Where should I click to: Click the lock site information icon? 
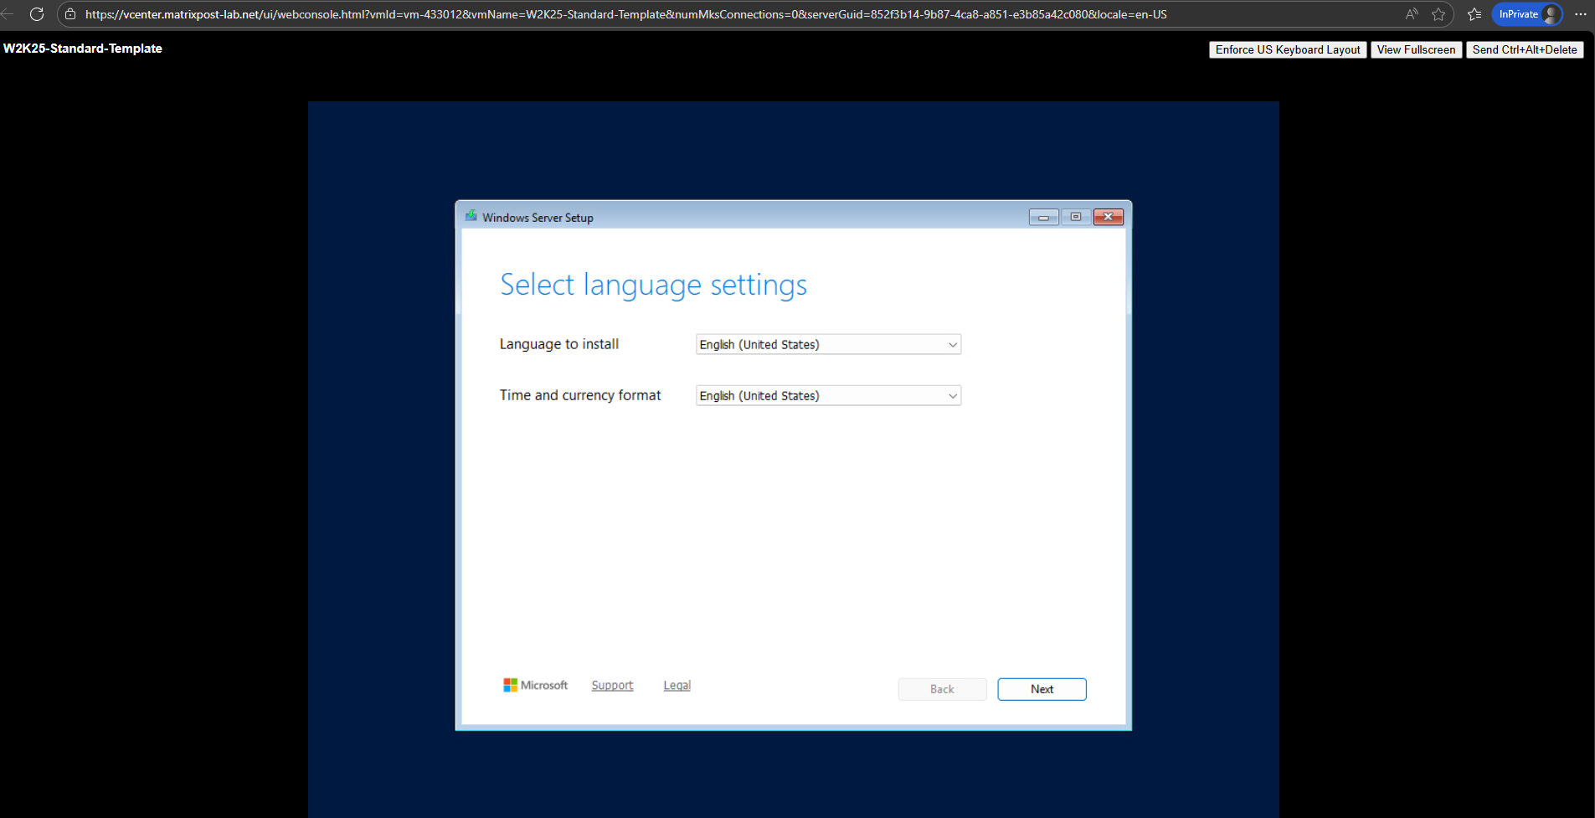pos(70,14)
